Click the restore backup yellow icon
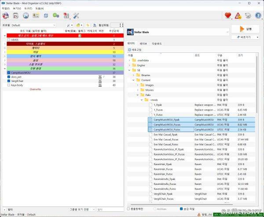This screenshot has height=217, width=264. 88,25
